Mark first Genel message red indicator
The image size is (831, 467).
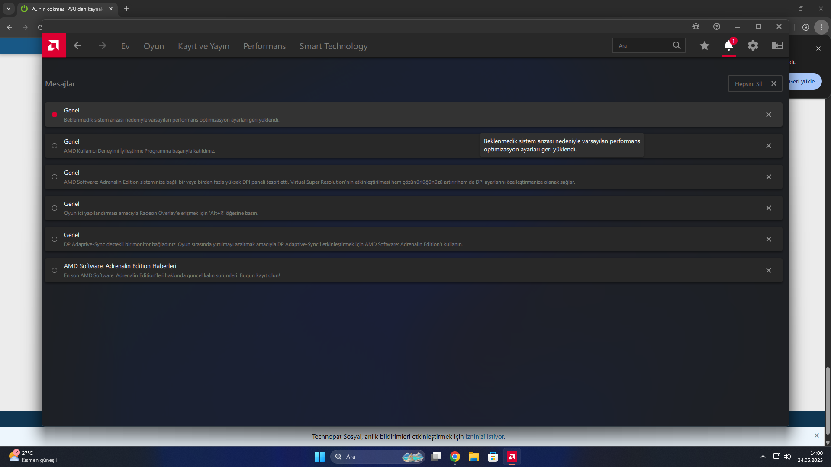55,115
